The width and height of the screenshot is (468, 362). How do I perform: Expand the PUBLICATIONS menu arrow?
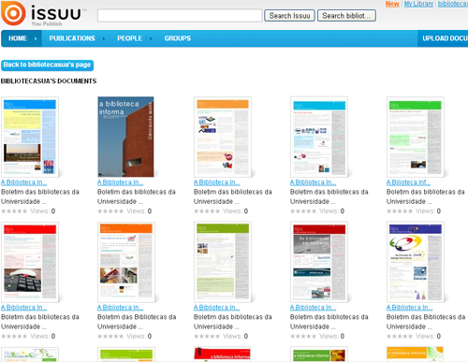click(x=104, y=38)
